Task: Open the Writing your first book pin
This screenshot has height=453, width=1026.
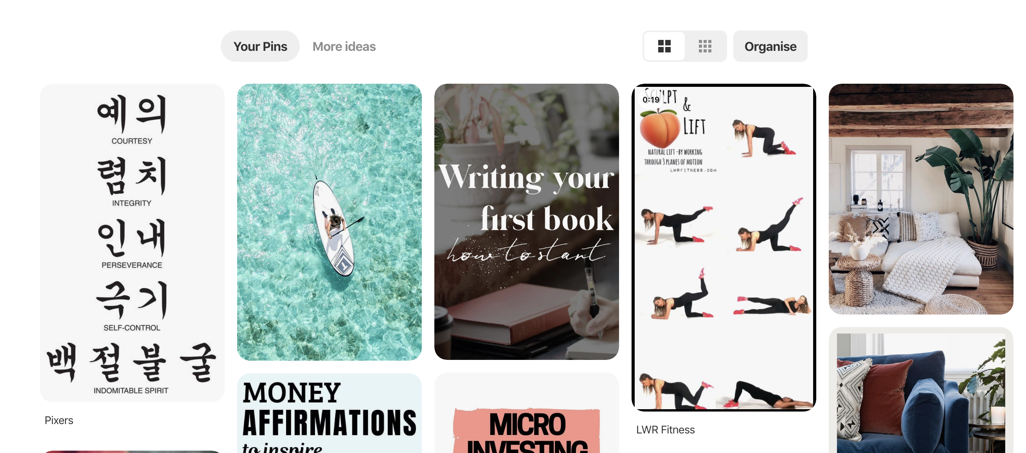Action: click(526, 221)
